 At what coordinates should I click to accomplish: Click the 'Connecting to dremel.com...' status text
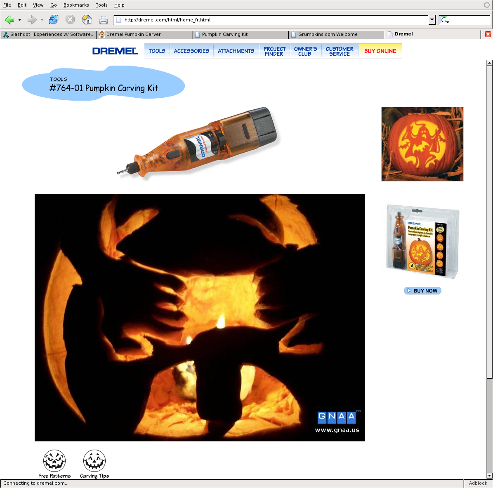click(36, 483)
